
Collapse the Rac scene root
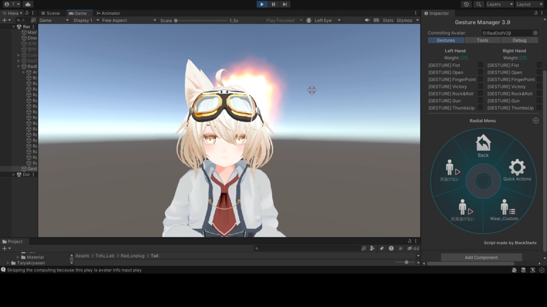(x=14, y=27)
